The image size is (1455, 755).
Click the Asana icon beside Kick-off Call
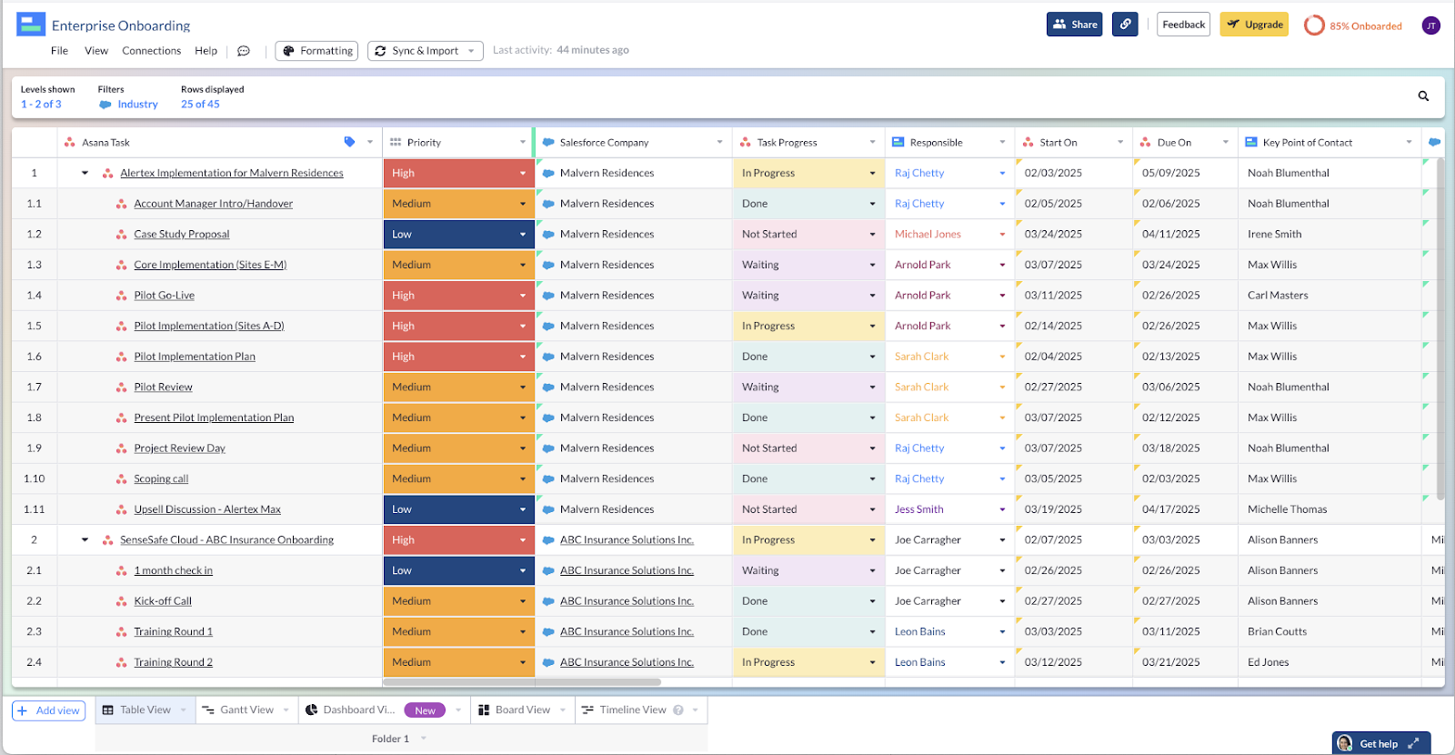[x=121, y=601]
